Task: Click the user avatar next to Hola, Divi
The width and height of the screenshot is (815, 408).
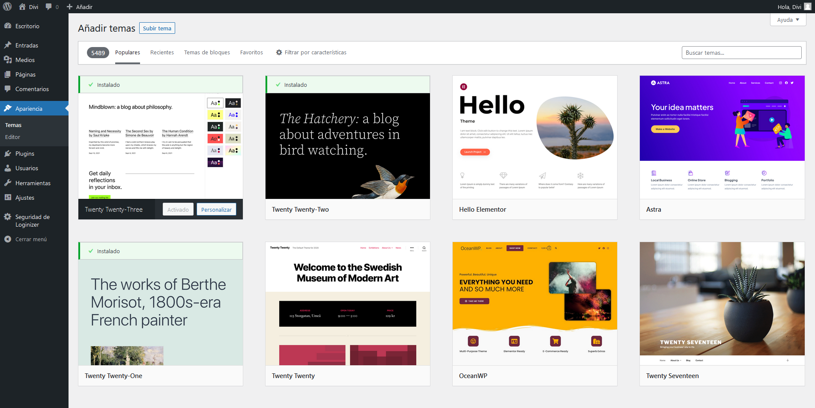Action: (x=807, y=6)
